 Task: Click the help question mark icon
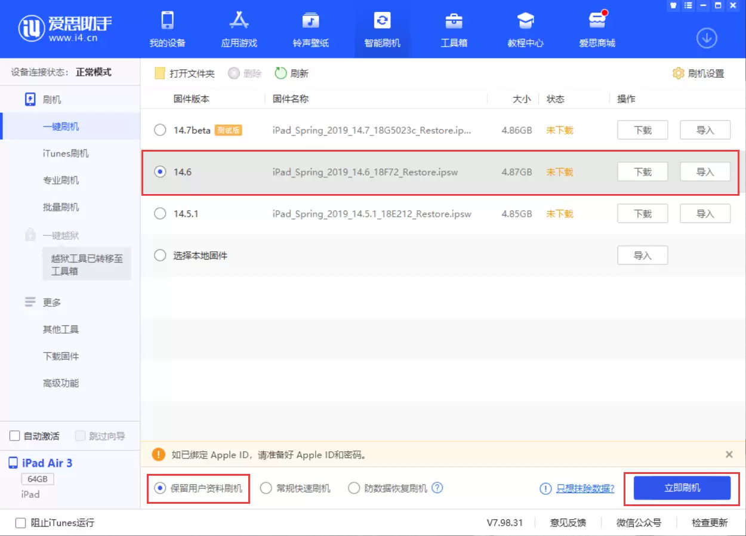click(437, 488)
